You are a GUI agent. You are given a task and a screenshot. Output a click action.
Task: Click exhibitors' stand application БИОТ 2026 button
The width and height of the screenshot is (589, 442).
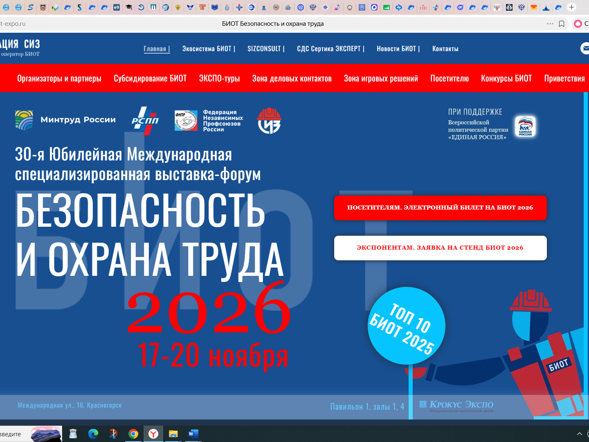click(441, 248)
